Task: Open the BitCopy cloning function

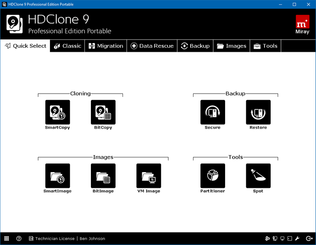Action: tap(103, 112)
